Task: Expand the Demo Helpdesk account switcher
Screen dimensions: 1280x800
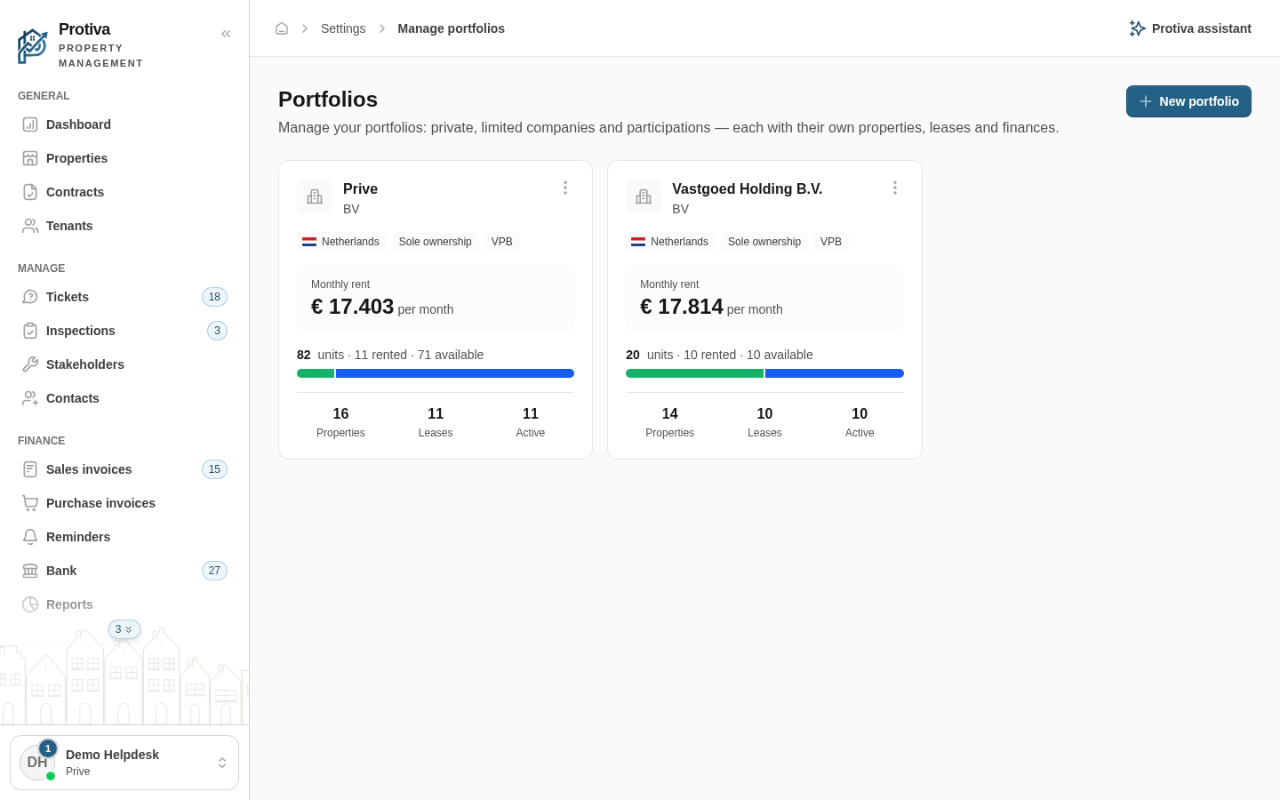Action: (124, 763)
